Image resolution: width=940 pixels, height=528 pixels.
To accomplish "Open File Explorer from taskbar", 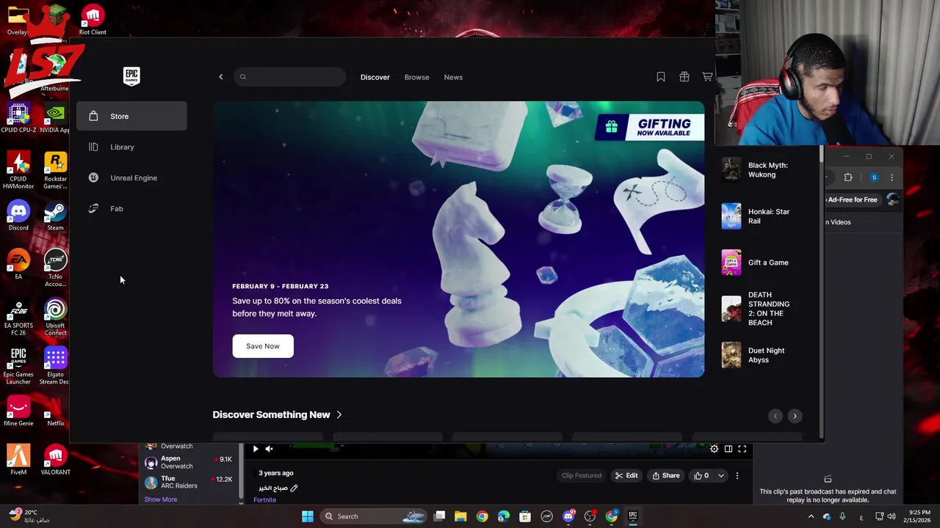I will pyautogui.click(x=460, y=516).
